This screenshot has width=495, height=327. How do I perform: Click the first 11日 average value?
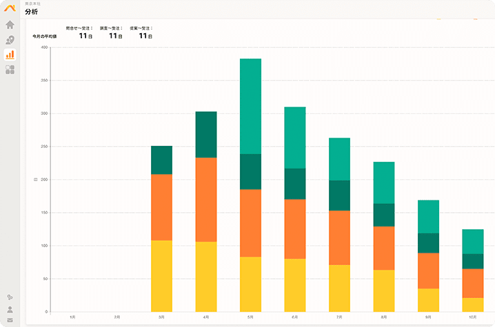[85, 36]
